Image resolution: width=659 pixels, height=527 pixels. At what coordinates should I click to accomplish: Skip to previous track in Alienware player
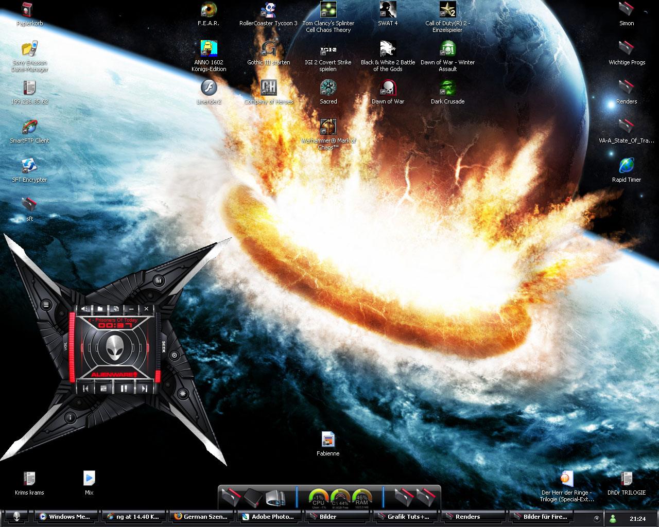pos(85,389)
